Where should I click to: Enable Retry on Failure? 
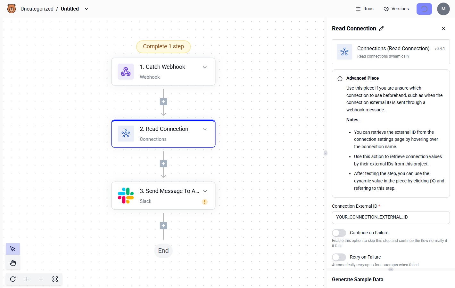[x=339, y=257]
